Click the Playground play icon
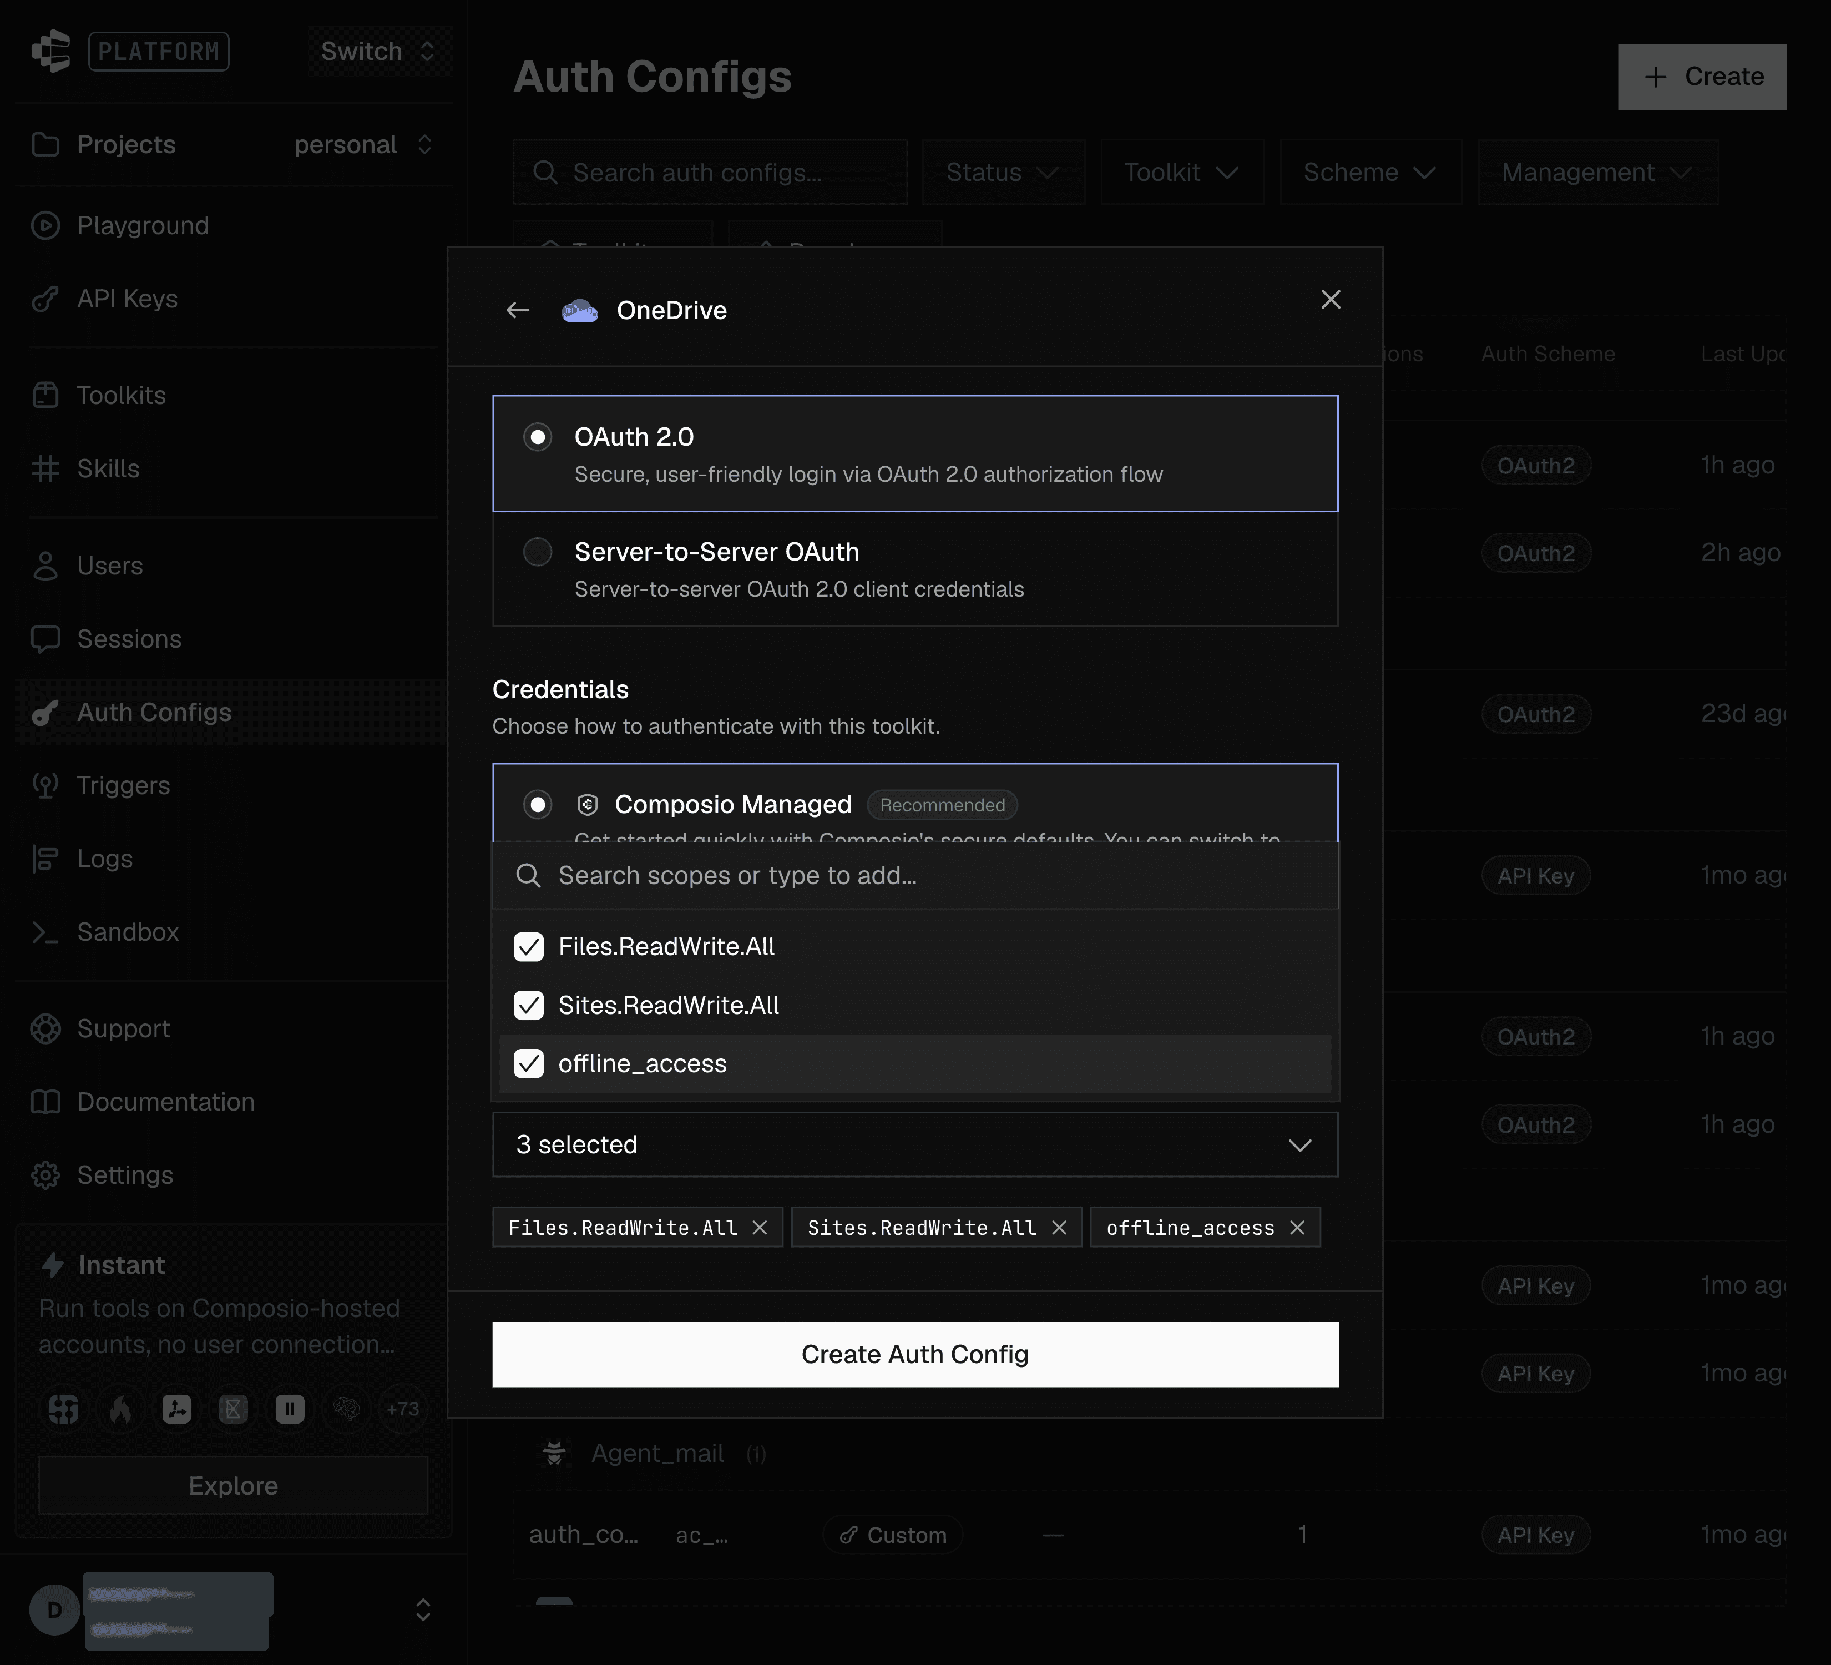 pos(45,225)
